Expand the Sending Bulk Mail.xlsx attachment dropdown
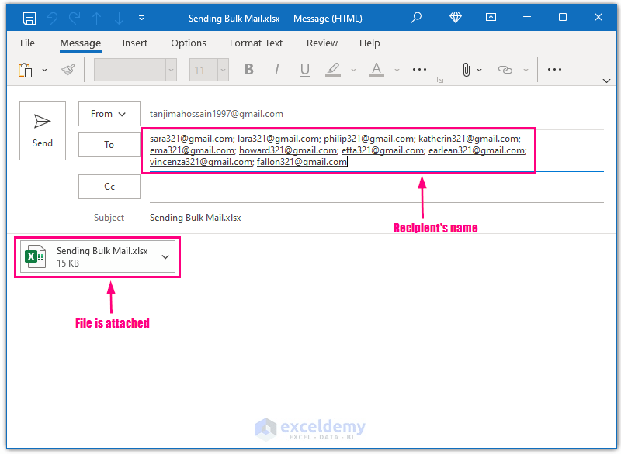621x454 pixels. pyautogui.click(x=164, y=256)
